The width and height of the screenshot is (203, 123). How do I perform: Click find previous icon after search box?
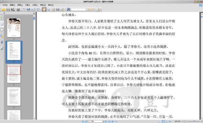click(88, 9)
